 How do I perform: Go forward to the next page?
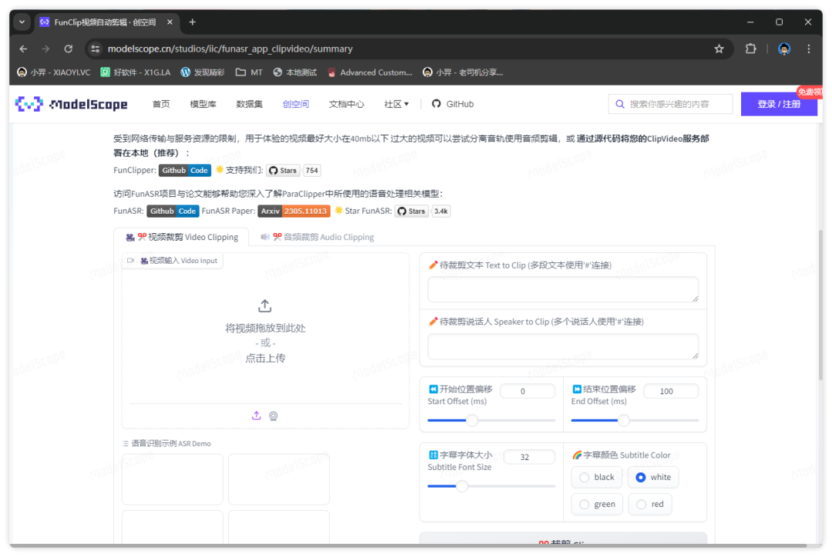45,48
